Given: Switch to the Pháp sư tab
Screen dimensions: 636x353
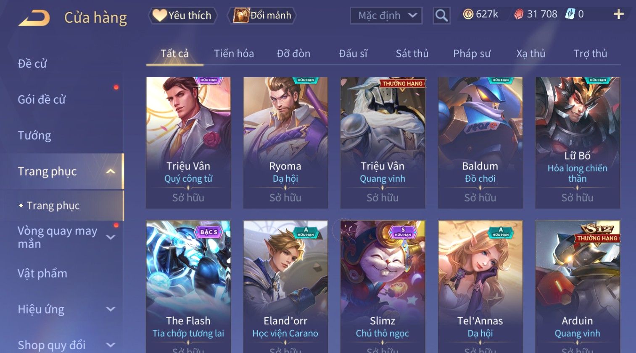Looking at the screenshot, I should point(472,54).
